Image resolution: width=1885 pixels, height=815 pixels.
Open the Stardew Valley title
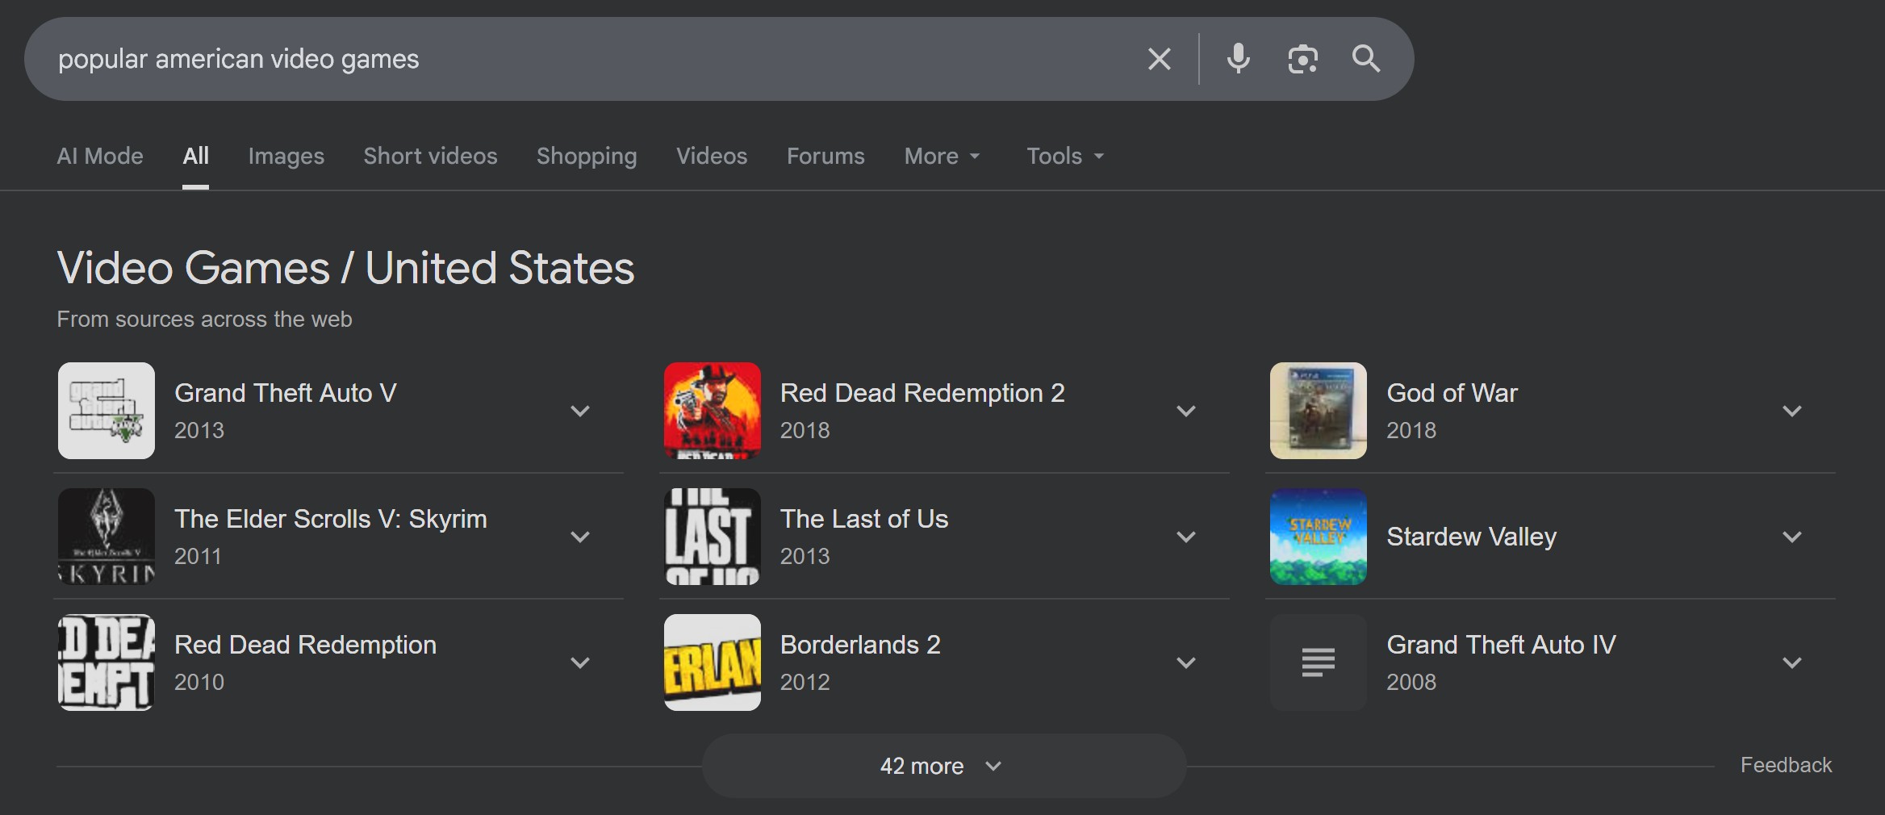coord(1471,537)
